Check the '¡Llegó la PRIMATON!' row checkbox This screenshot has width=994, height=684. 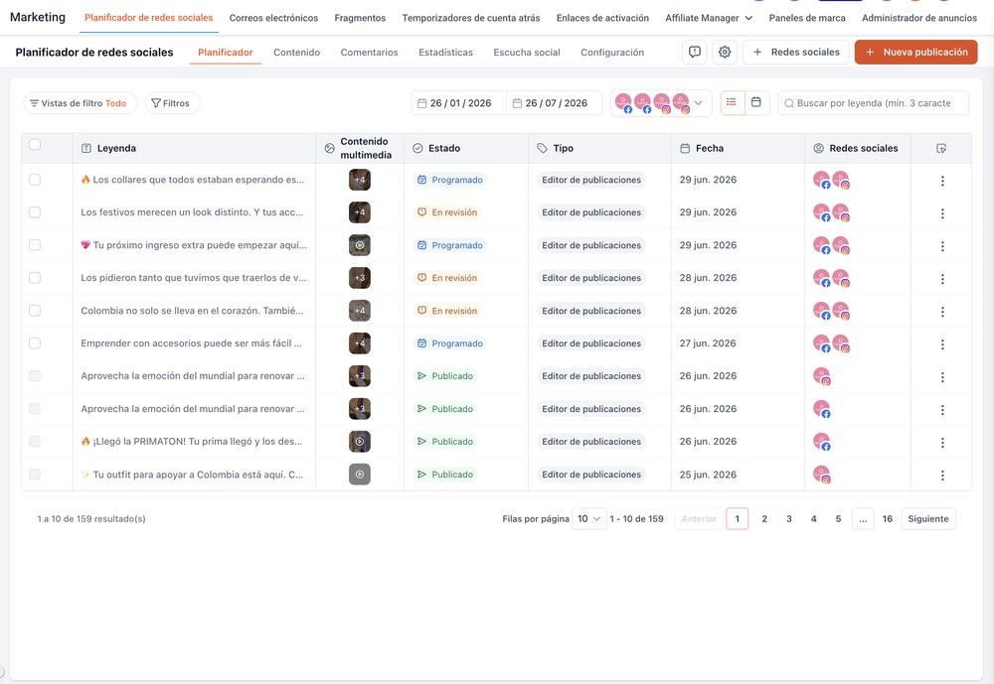tap(35, 442)
